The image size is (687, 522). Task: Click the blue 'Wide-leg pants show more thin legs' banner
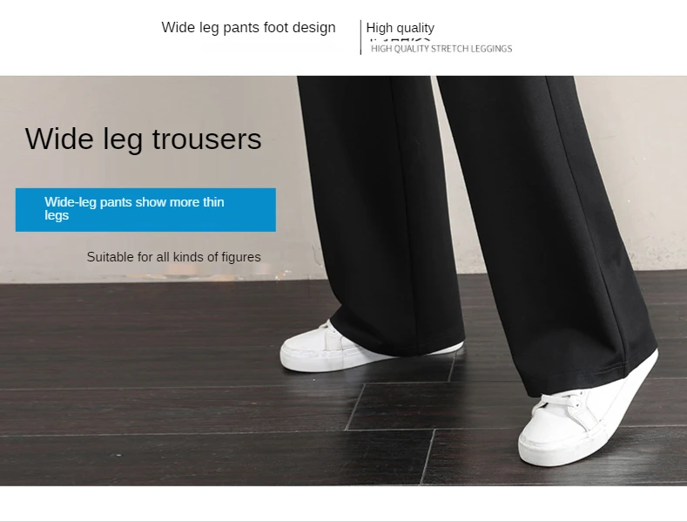[145, 210]
